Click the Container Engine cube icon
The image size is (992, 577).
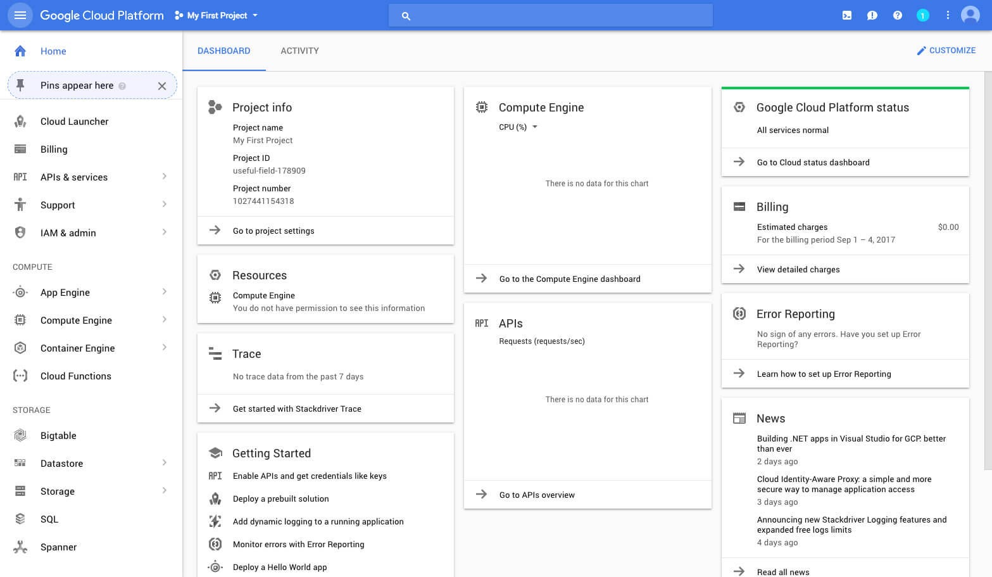(20, 348)
